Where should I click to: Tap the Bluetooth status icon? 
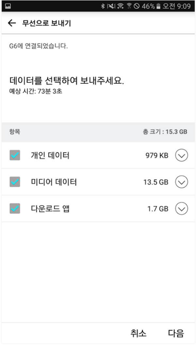pyautogui.click(x=103, y=6)
